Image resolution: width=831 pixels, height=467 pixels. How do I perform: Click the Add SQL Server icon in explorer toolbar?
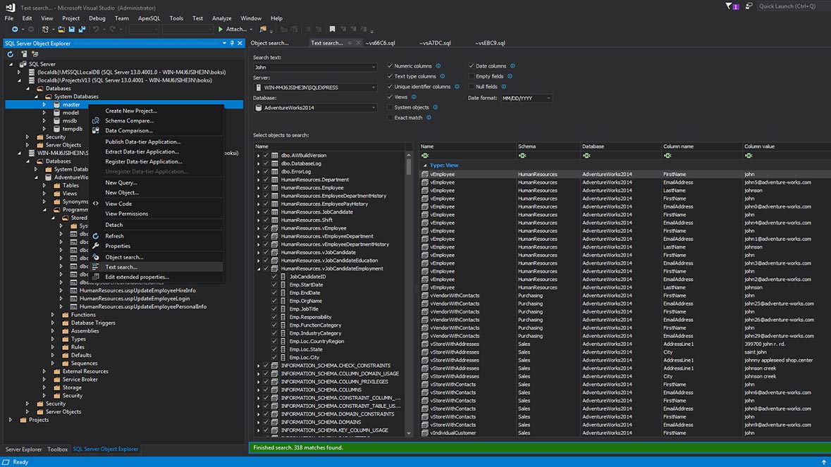click(x=24, y=54)
